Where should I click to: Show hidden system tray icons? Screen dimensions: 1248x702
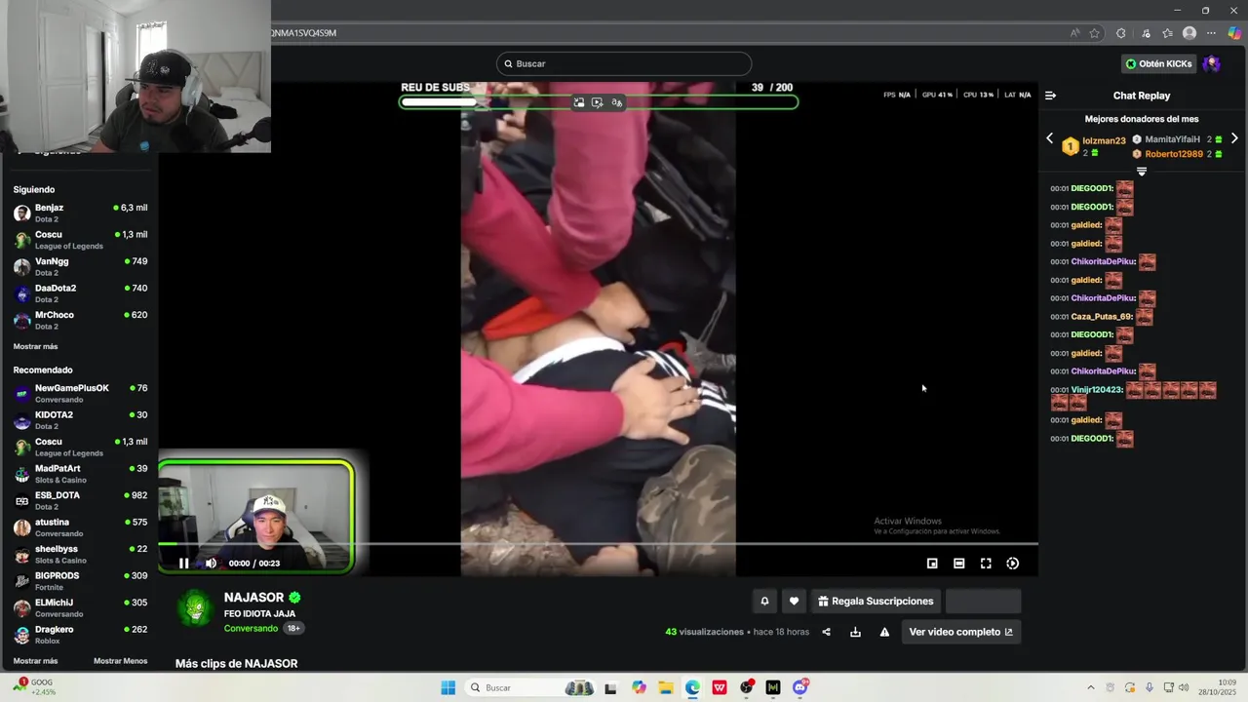pyautogui.click(x=1090, y=687)
